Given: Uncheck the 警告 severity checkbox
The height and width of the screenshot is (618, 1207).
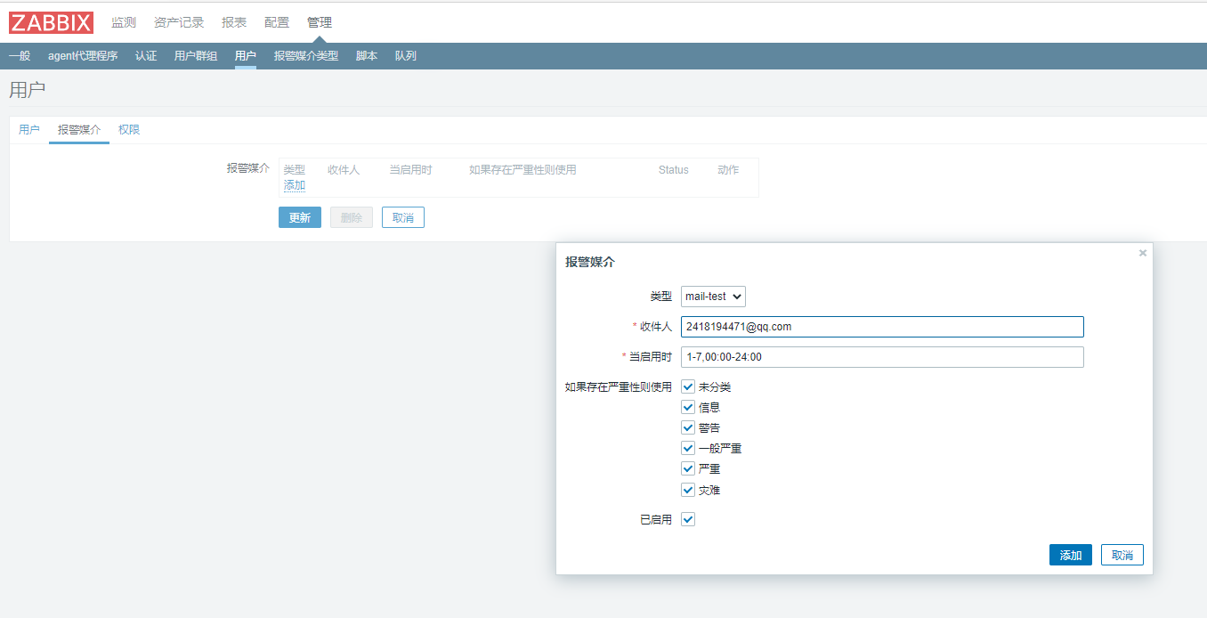Looking at the screenshot, I should coord(688,427).
